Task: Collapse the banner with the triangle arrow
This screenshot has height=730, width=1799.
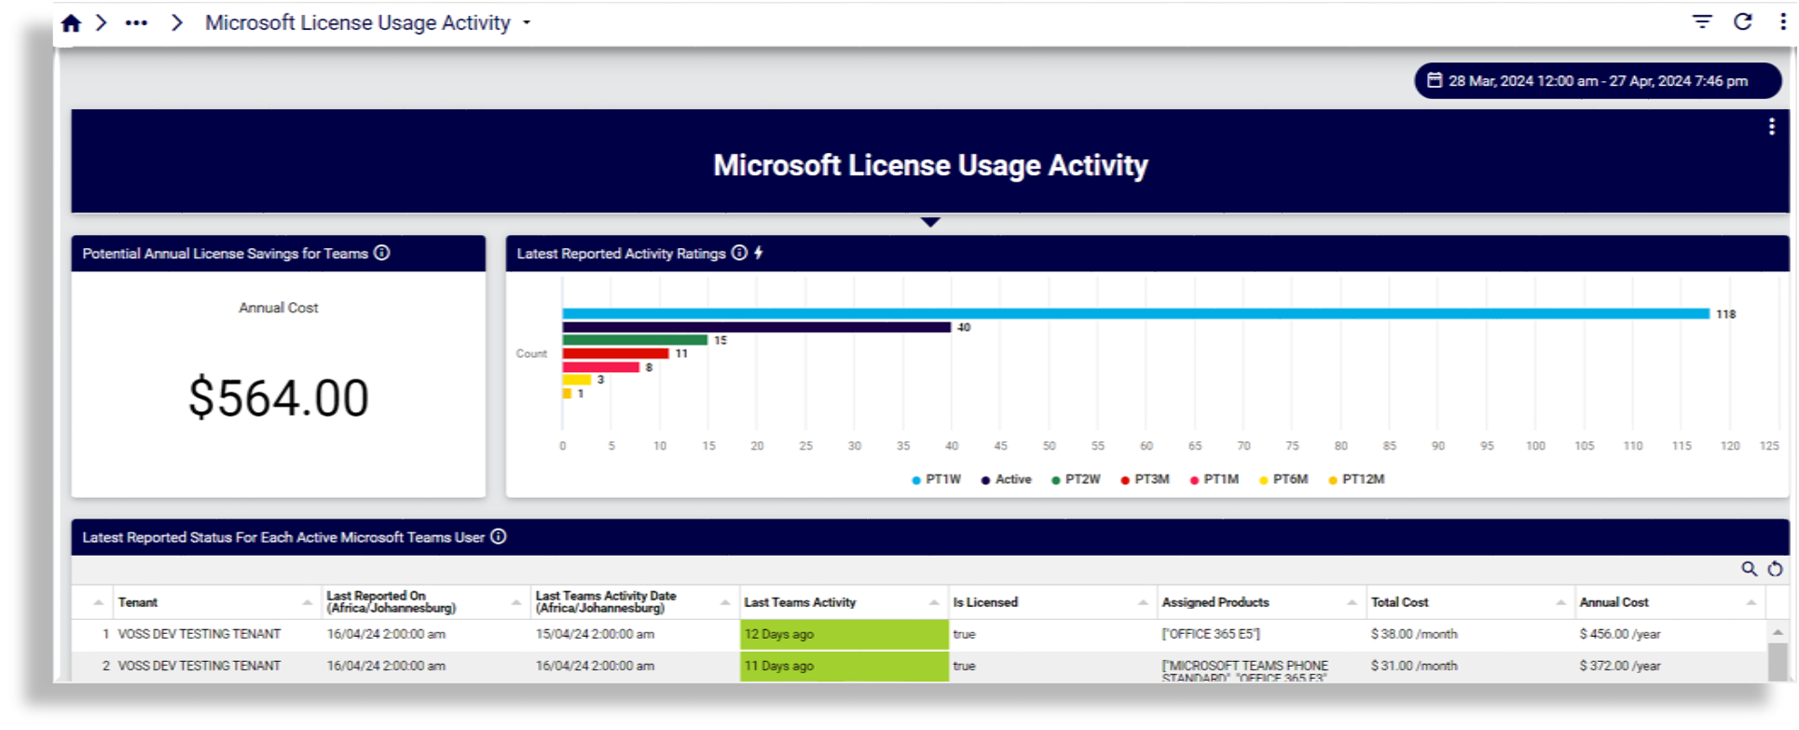Action: coord(930,222)
